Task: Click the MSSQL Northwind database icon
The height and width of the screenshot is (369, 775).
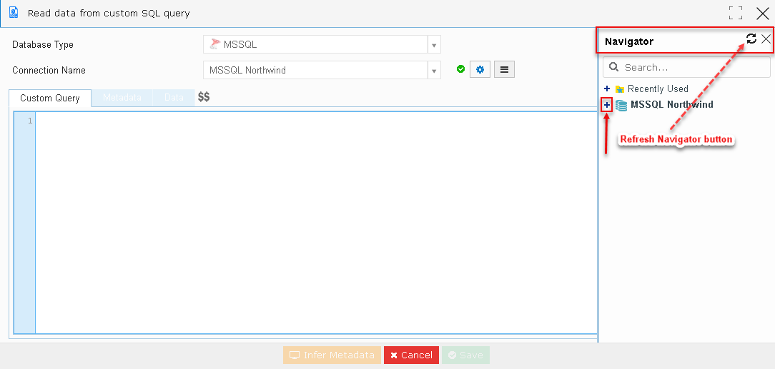Action: pyautogui.click(x=621, y=105)
